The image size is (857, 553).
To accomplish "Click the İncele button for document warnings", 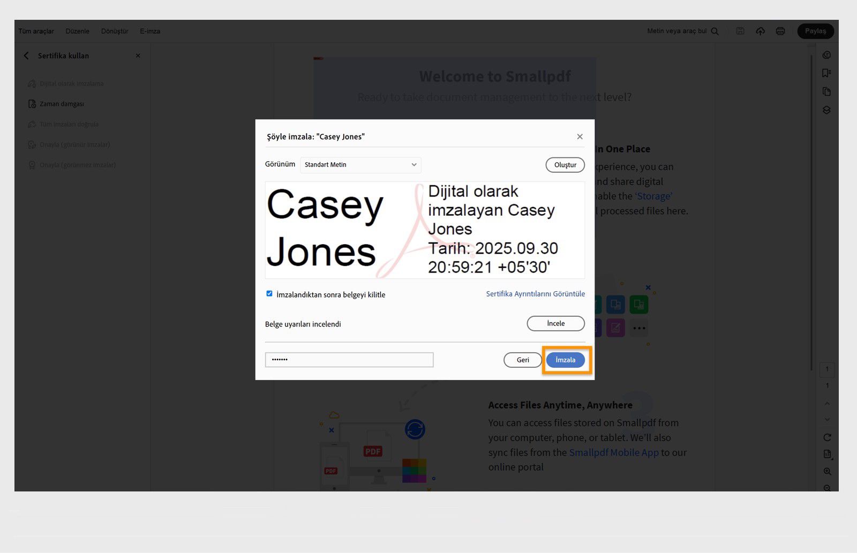I will tap(556, 323).
